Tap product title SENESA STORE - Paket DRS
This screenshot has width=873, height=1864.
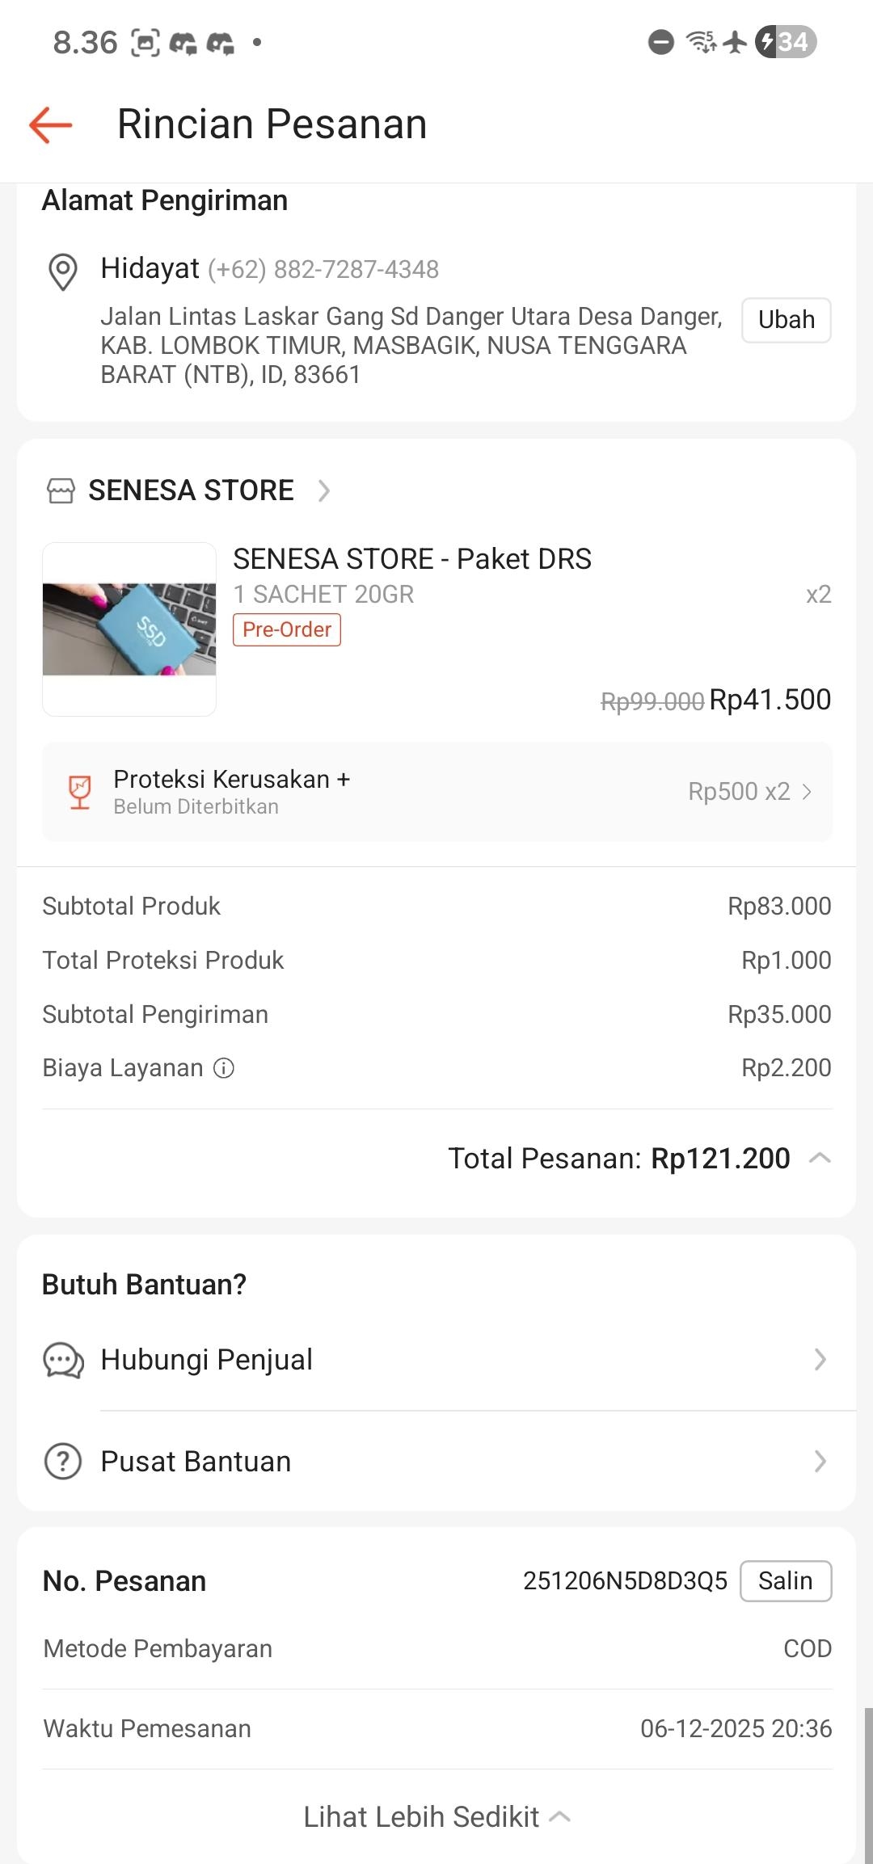412,559
